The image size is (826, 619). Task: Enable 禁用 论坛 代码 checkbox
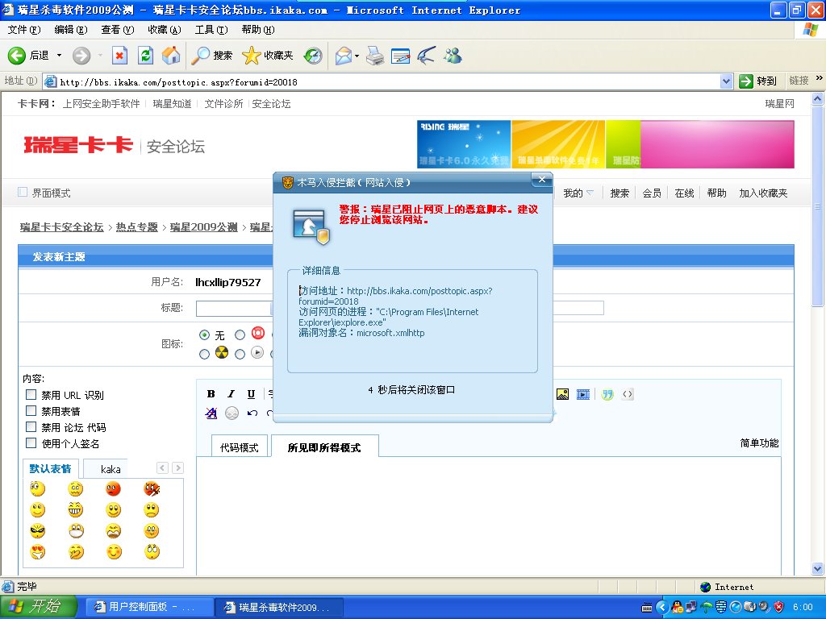tap(31, 427)
